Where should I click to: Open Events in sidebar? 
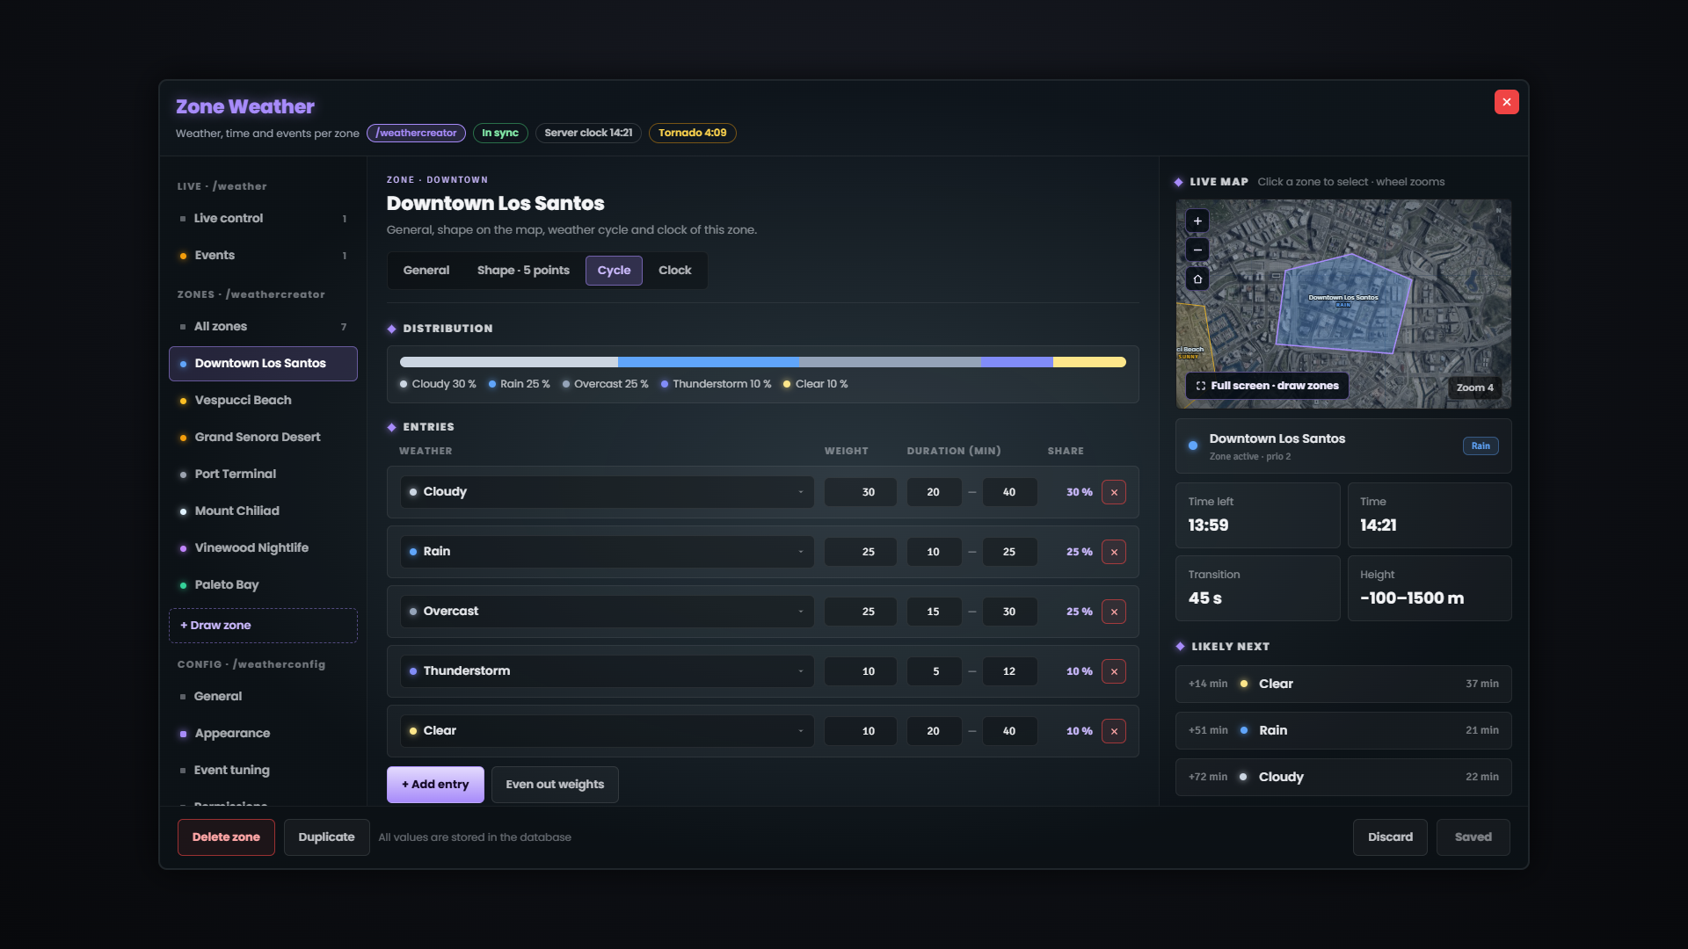[263, 256]
